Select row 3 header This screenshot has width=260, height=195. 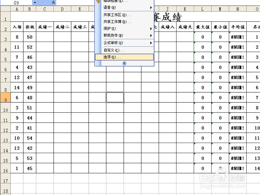pyautogui.click(x=6, y=37)
